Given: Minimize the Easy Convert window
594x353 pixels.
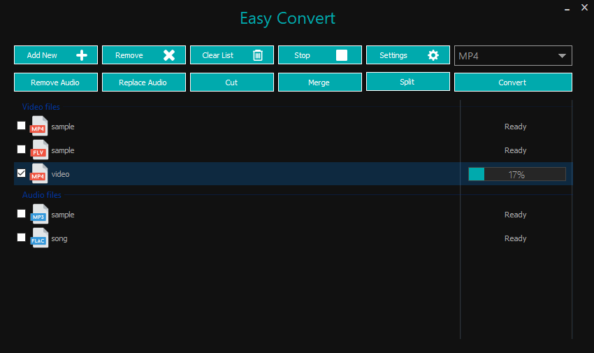Looking at the screenshot, I should coord(567,8).
